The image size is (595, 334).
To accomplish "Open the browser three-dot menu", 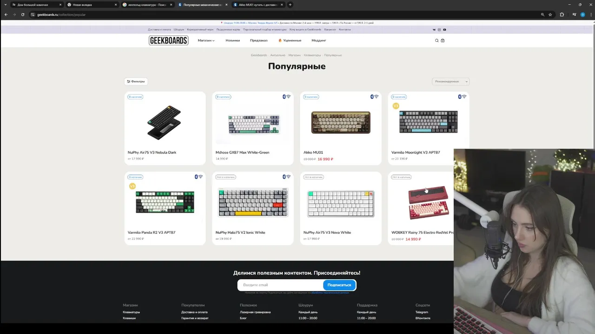I will pyautogui.click(x=591, y=14).
